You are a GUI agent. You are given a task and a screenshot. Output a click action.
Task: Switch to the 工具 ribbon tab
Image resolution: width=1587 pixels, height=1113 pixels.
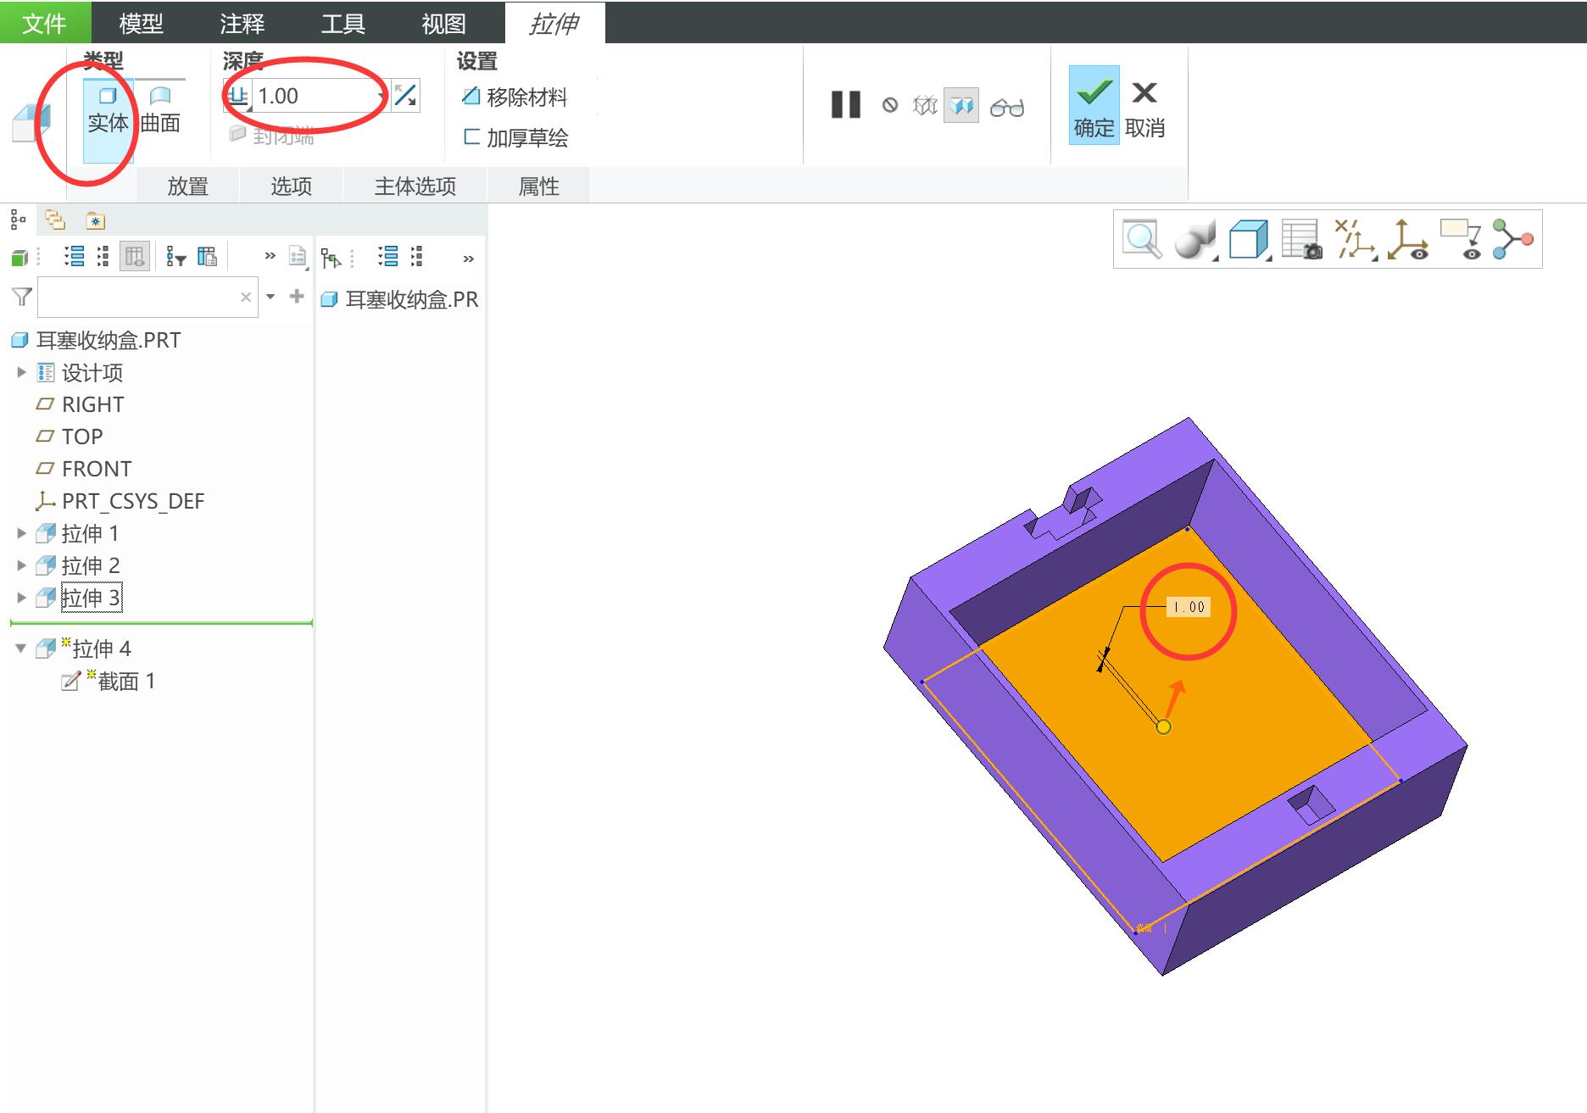(x=342, y=23)
